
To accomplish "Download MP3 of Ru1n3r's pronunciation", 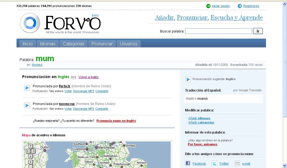I will [x=84, y=91].
